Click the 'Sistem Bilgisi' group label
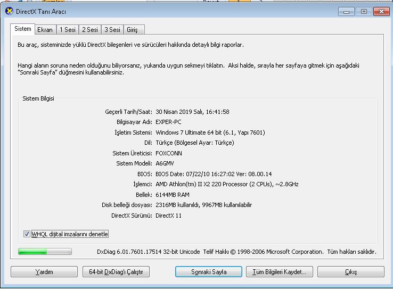This screenshot has height=290, width=393. tap(38, 98)
